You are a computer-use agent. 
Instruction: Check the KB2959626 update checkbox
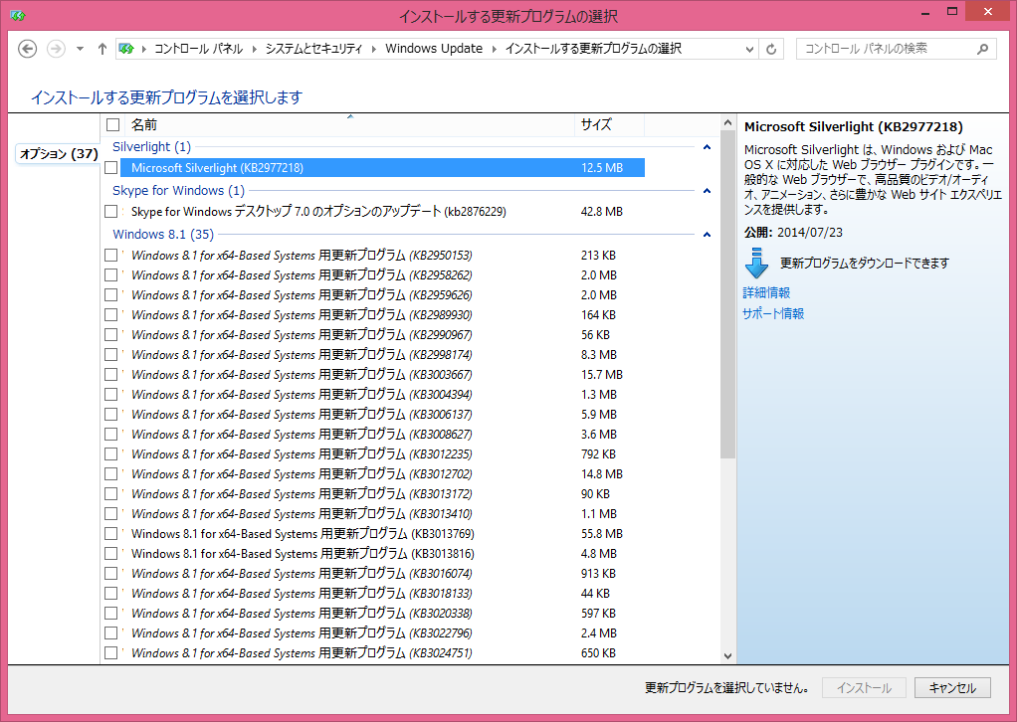[x=110, y=295]
